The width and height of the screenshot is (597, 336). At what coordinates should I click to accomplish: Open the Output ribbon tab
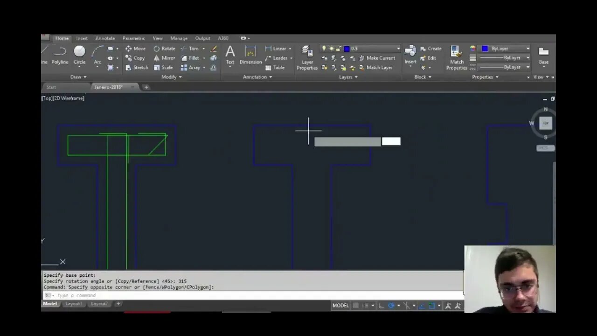[202, 38]
